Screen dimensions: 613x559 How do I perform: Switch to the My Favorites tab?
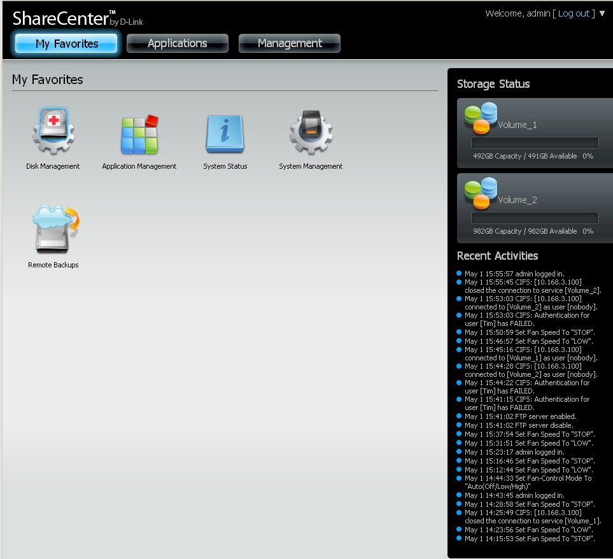coord(66,43)
